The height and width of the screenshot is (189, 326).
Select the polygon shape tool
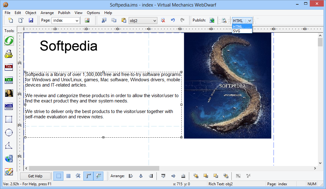(9, 145)
